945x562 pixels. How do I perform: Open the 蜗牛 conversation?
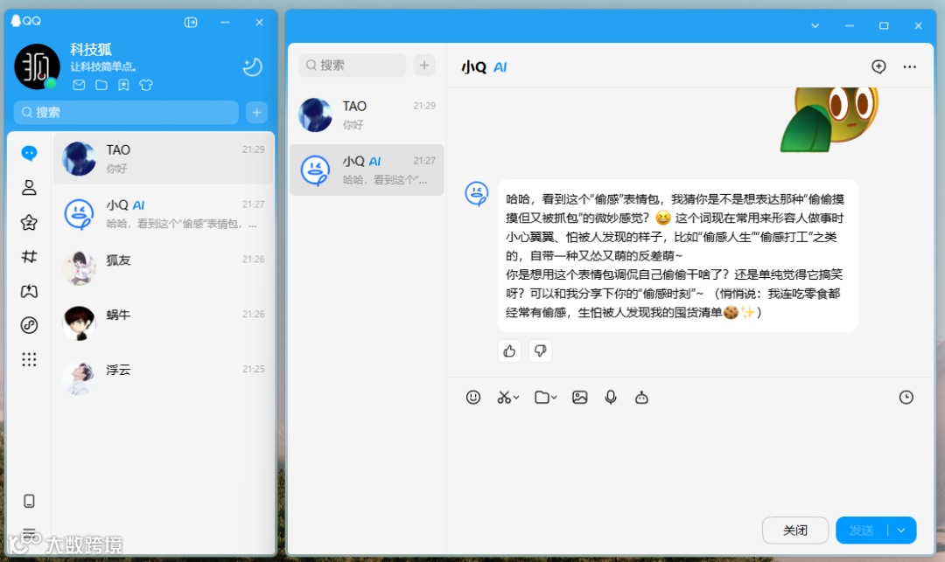164,323
